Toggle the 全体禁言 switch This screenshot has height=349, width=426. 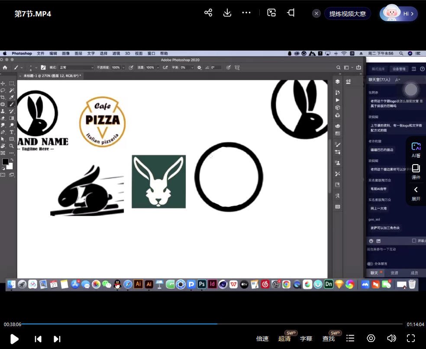(x=370, y=263)
